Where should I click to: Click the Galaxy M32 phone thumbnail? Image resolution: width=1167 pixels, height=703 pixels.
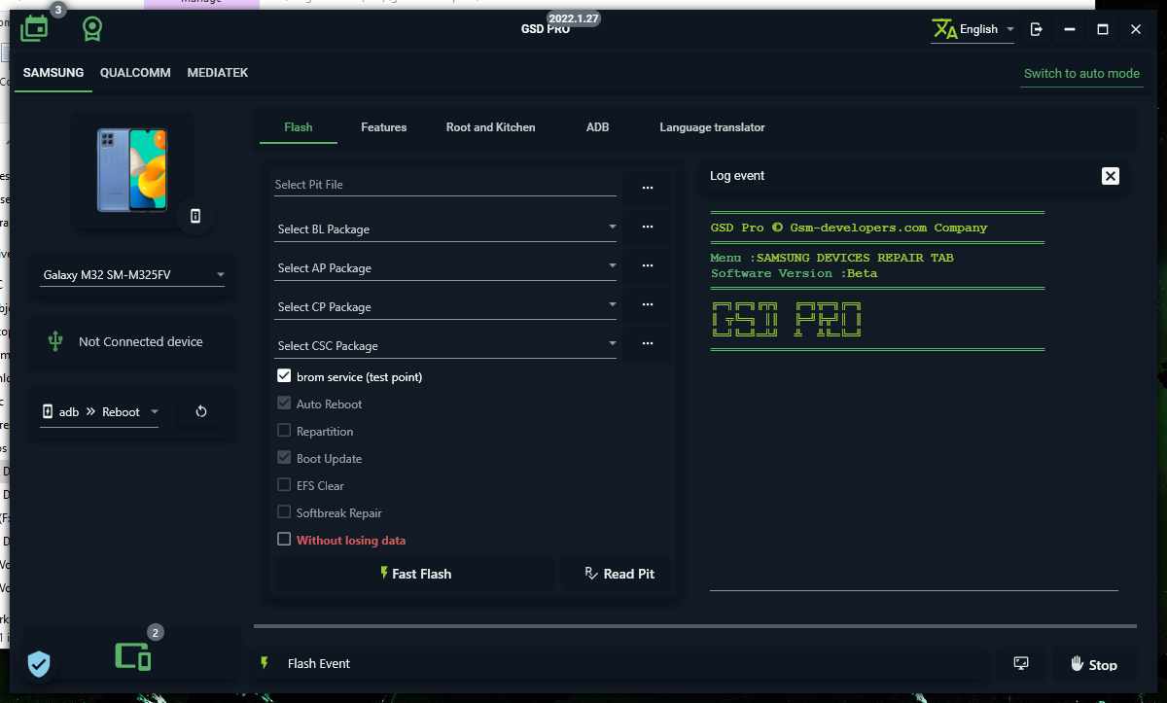[x=132, y=170]
